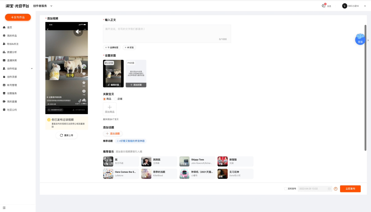Image resolution: width=371 pixels, height=212 pixels.
Task: Click the 数据分析 sidebar icon
Action: coord(4,52)
